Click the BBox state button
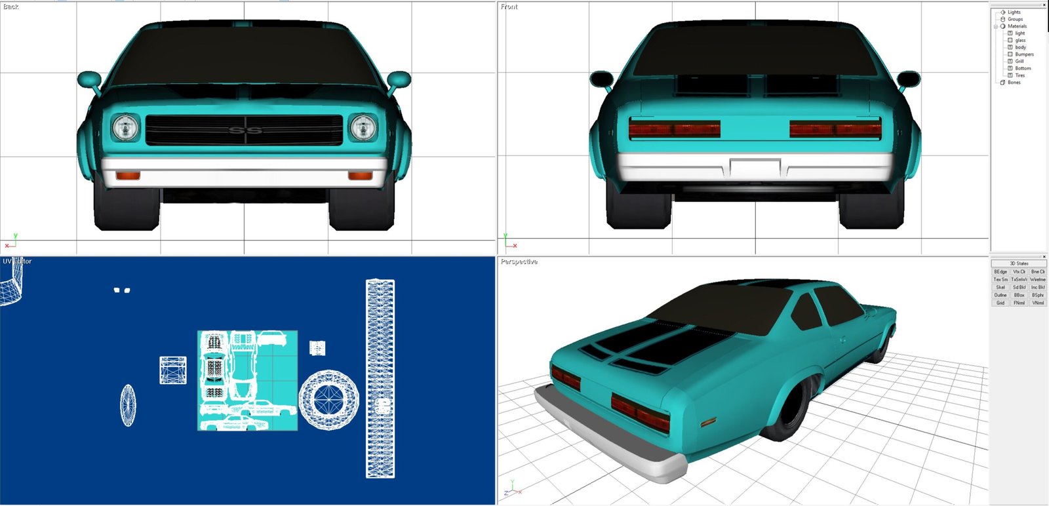1049x506 pixels. [x=1019, y=295]
